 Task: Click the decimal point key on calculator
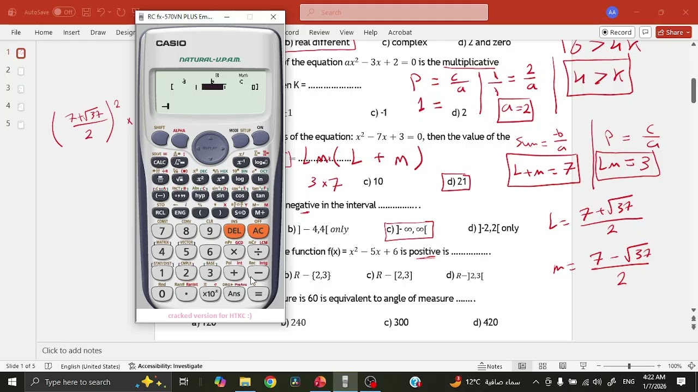[186, 294]
